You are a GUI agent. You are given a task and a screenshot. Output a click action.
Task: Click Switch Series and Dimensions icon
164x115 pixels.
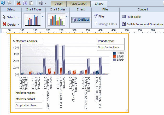[x=124, y=24]
